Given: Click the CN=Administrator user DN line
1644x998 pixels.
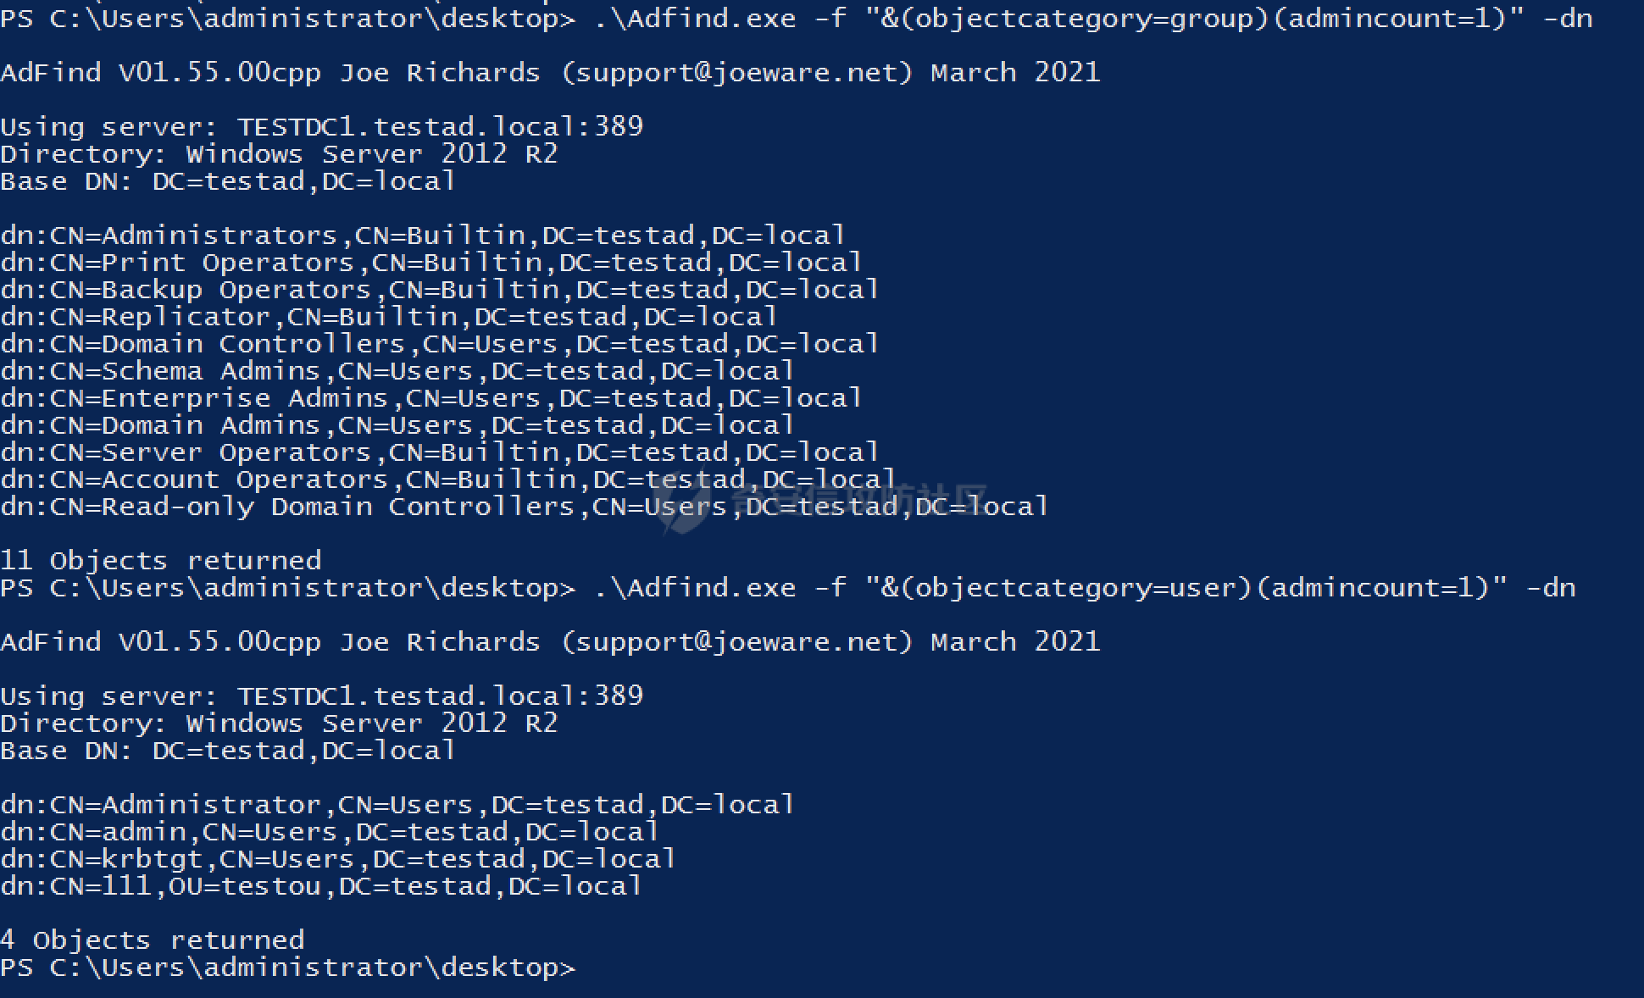Looking at the screenshot, I should [x=397, y=804].
